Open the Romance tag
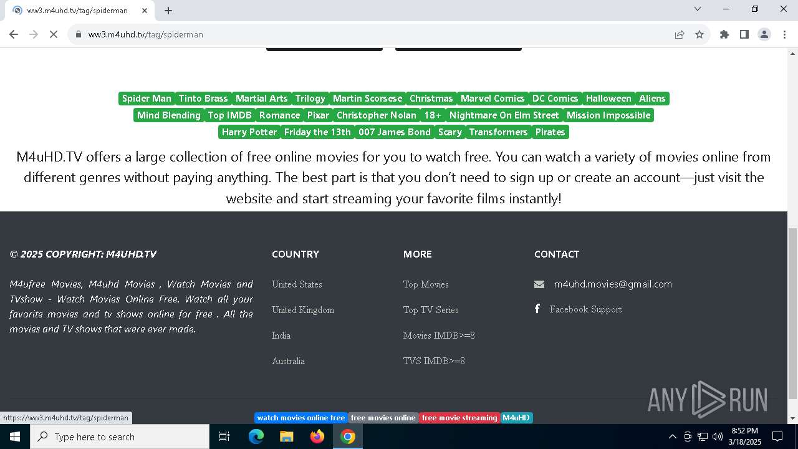The width and height of the screenshot is (798, 449). click(280, 115)
